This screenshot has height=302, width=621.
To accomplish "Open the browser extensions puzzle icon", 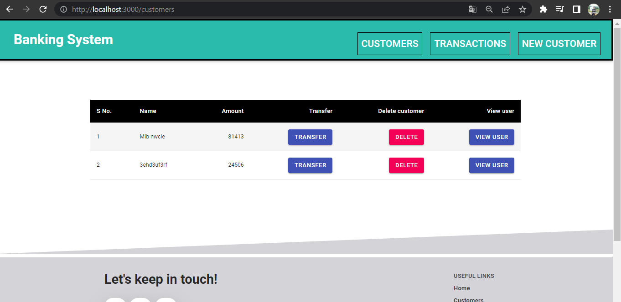I will [543, 9].
